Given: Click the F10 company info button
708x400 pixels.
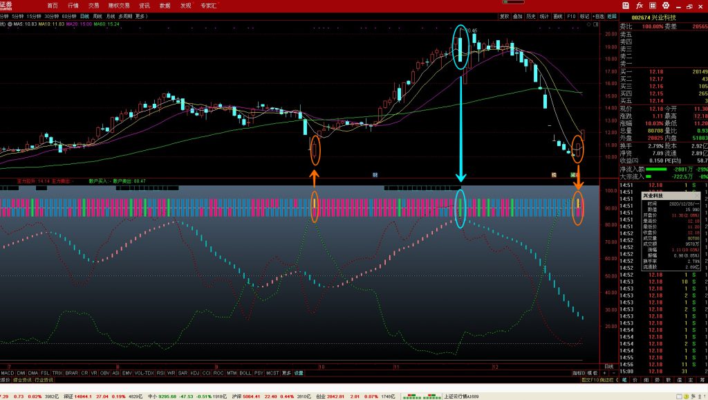Looking at the screenshot, I should tap(571, 15).
